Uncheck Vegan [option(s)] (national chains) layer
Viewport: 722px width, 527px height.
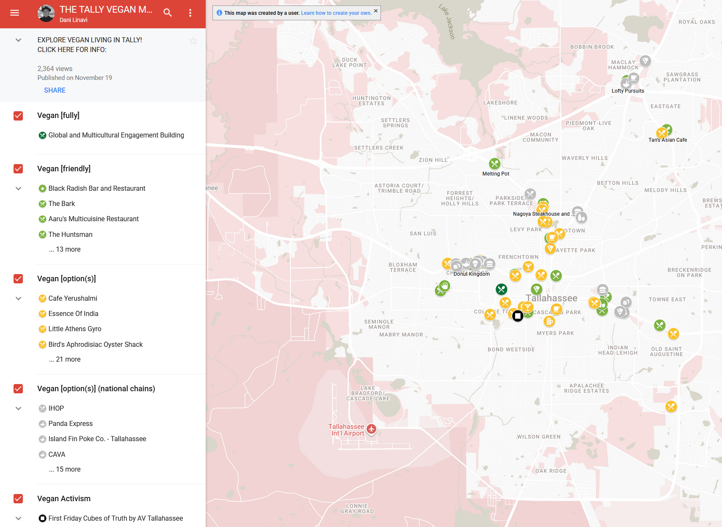[18, 389]
